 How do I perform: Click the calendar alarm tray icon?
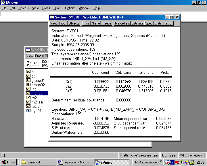(x=167, y=162)
